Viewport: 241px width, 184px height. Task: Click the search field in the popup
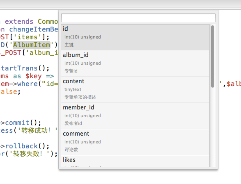click(138, 18)
